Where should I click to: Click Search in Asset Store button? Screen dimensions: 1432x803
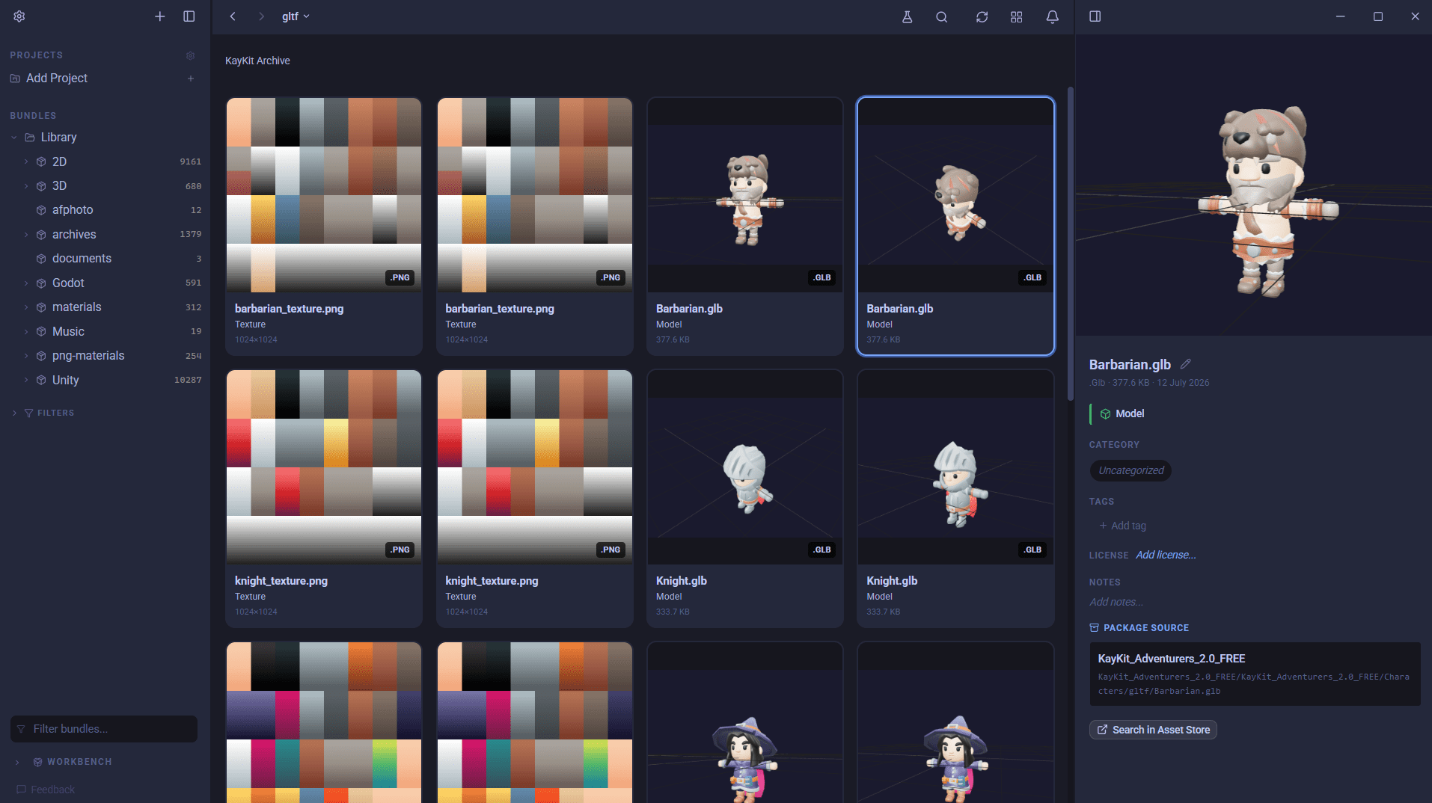(x=1153, y=730)
